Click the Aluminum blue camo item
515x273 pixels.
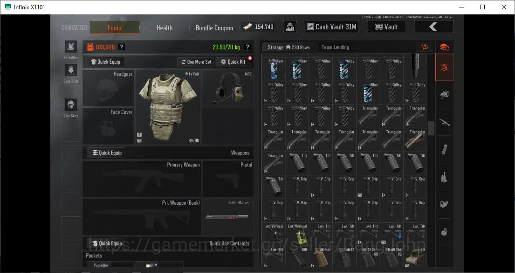[x=274, y=69]
